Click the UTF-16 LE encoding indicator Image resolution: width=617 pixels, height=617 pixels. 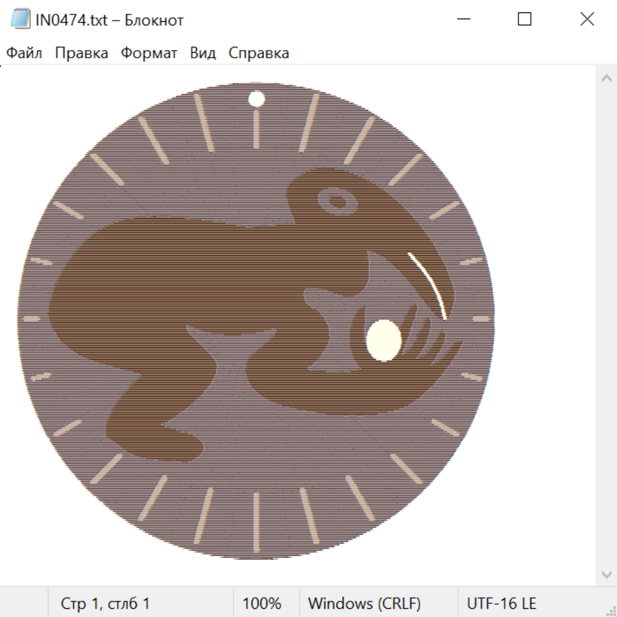click(x=501, y=603)
